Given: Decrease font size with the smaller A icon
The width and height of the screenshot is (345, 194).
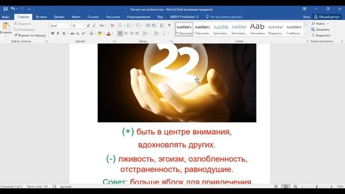Looking at the screenshot, I should 94,26.
